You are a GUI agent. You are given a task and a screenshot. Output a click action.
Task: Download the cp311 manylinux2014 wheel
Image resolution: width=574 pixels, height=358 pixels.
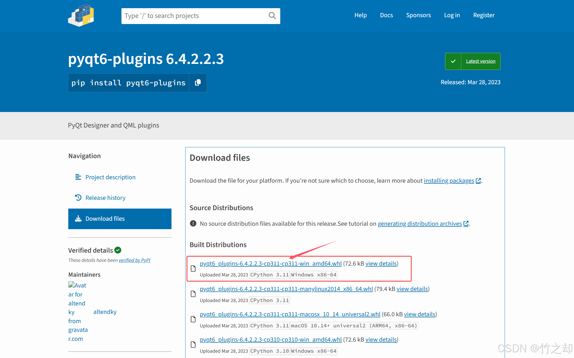click(286, 289)
